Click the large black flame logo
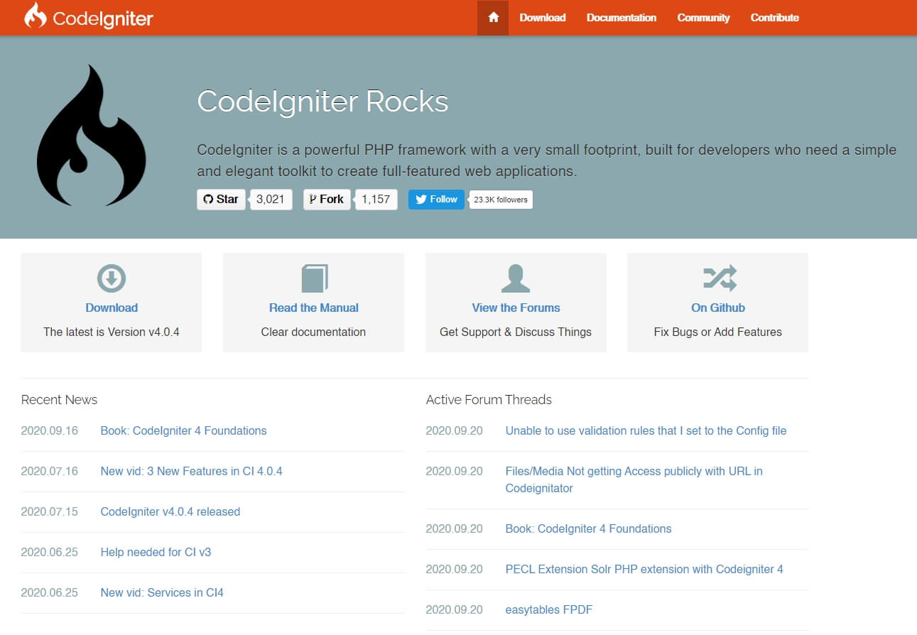This screenshot has height=635, width=917. 91,136
